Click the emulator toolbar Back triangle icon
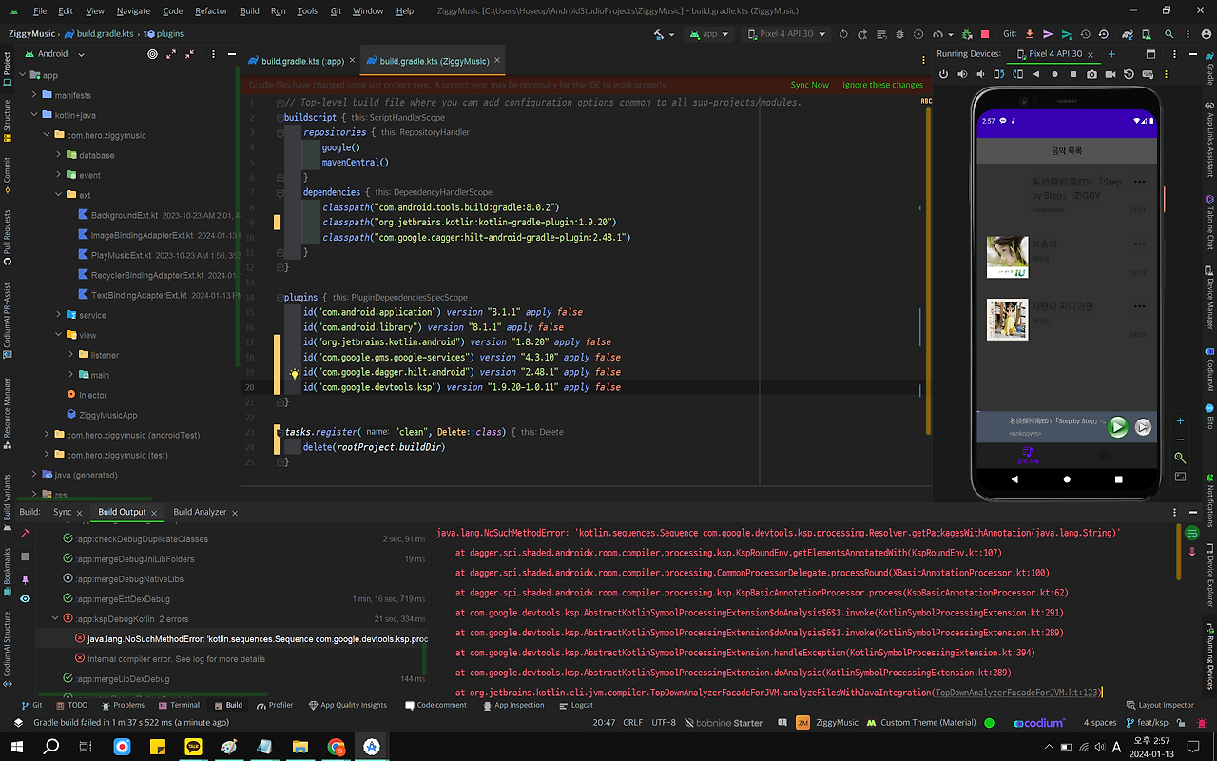The image size is (1217, 761). [x=1036, y=74]
